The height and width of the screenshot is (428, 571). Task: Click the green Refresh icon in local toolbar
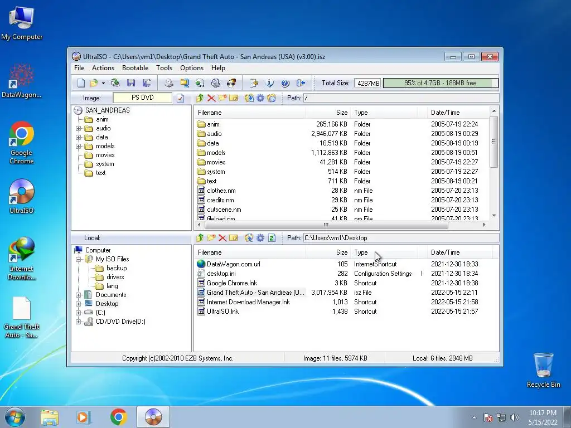(x=272, y=238)
